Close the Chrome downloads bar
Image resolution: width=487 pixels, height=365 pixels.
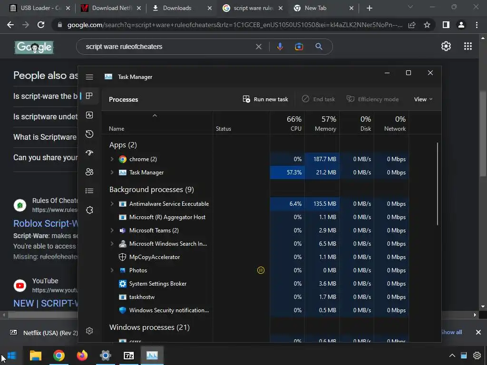(478, 332)
